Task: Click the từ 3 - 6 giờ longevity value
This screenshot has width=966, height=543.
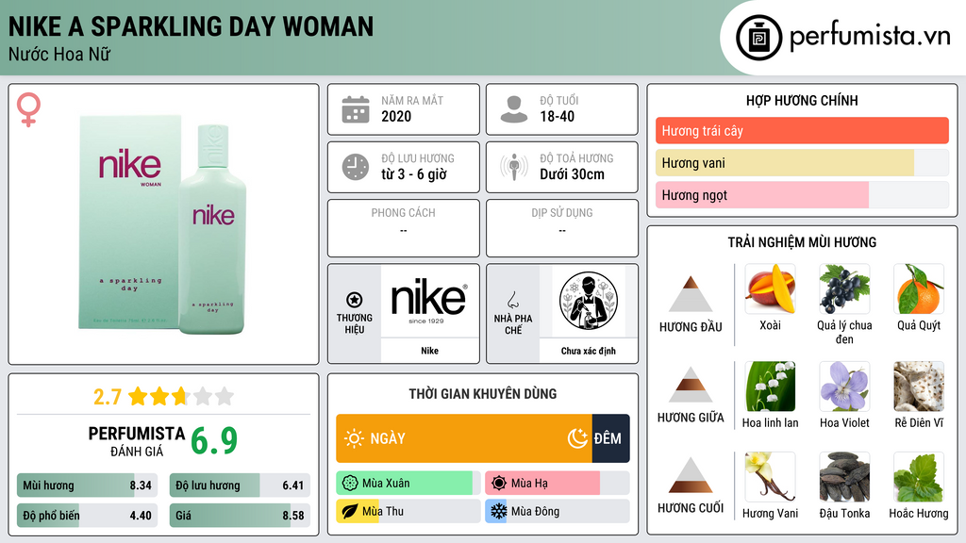Action: [413, 174]
